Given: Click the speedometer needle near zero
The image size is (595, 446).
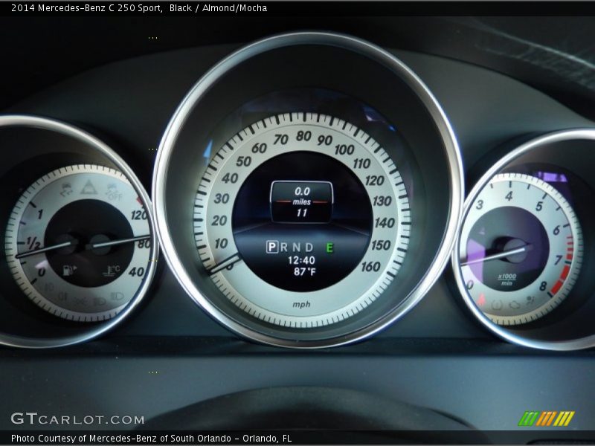Looking at the screenshot, I should [x=224, y=264].
